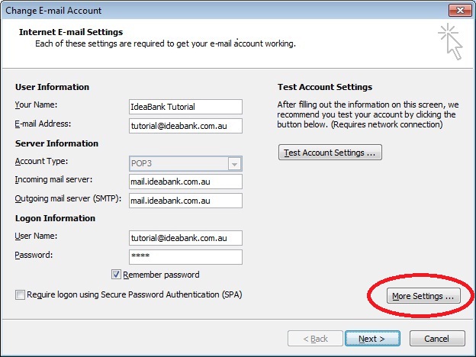Click the Test Account Settings button
This screenshot has height=357, width=476.
point(330,153)
